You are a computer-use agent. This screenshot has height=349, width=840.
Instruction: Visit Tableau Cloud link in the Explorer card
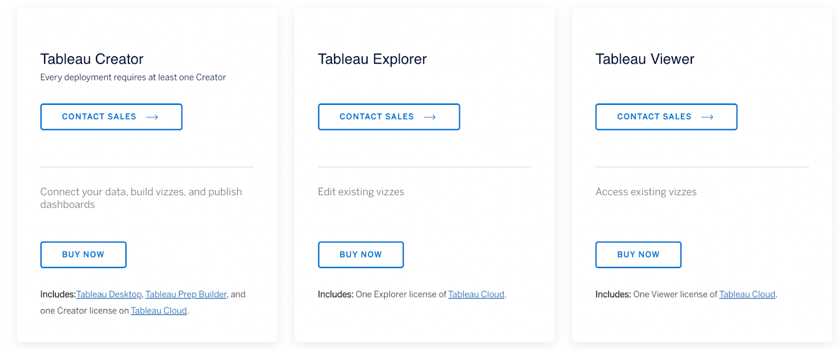click(x=476, y=294)
